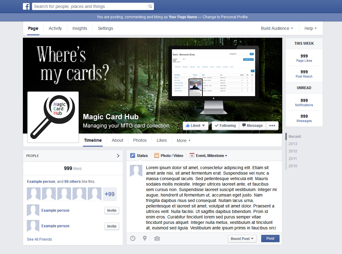The width and height of the screenshot is (342, 254).
Task: Toggle Following for Magic Card Hub
Action: (x=225, y=125)
